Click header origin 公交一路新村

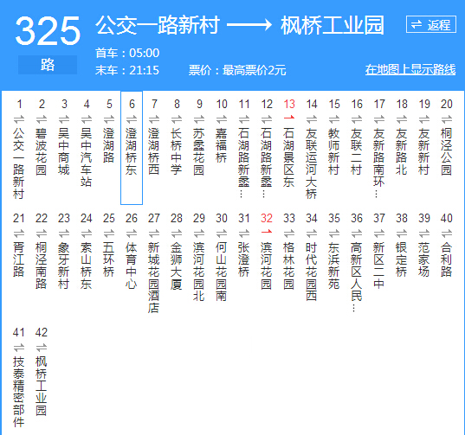click(158, 25)
